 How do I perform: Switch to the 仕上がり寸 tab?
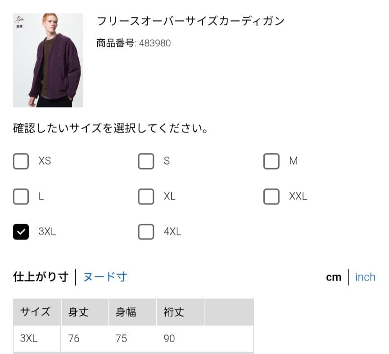[x=41, y=277]
